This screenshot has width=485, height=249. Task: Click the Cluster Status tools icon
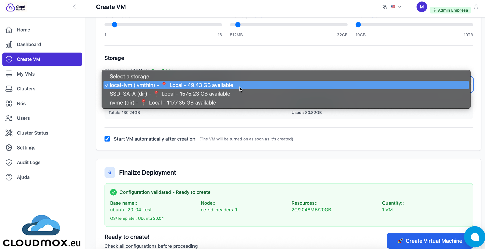9,133
